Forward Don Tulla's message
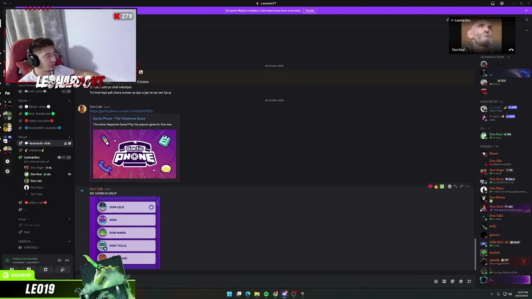Screen dimensions: 532x299 coord(461,186)
